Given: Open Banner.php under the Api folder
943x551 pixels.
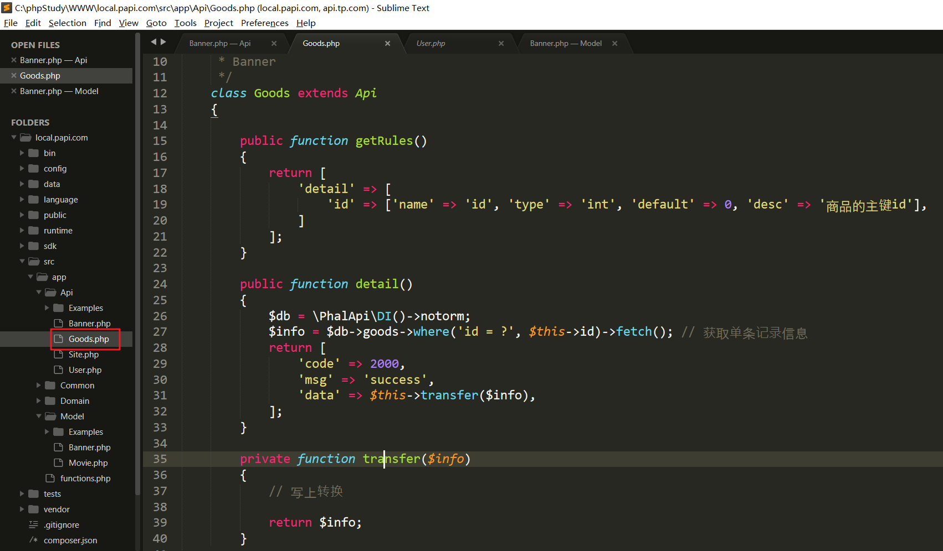Looking at the screenshot, I should [x=90, y=323].
